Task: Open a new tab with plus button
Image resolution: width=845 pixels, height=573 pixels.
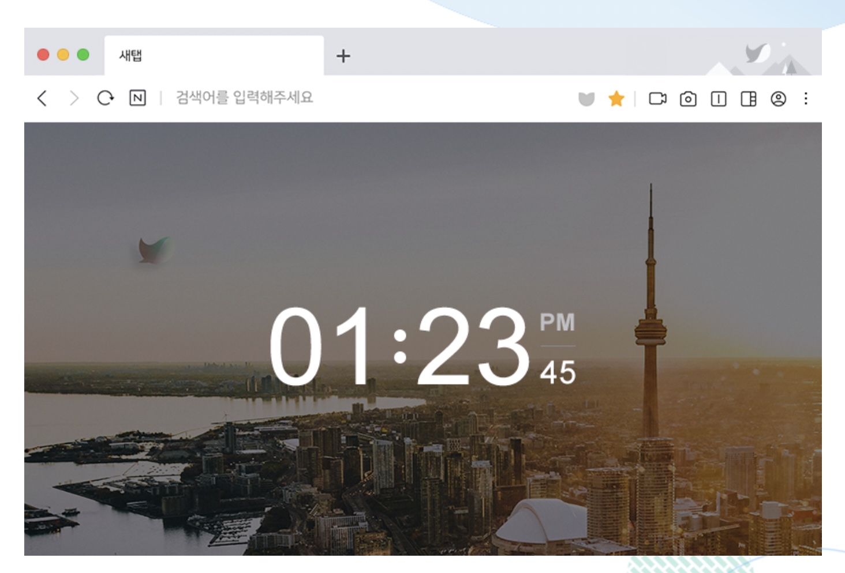Action: 343,56
